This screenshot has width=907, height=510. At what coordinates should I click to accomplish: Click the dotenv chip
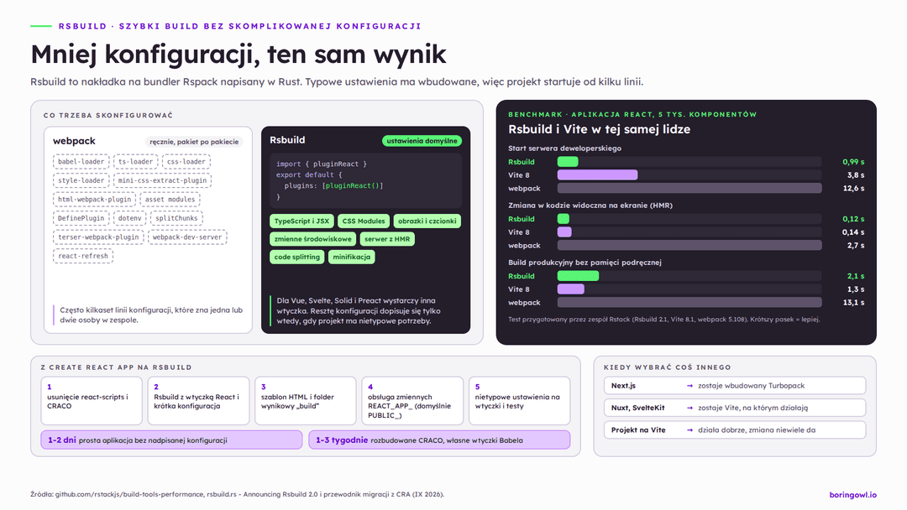coord(129,218)
